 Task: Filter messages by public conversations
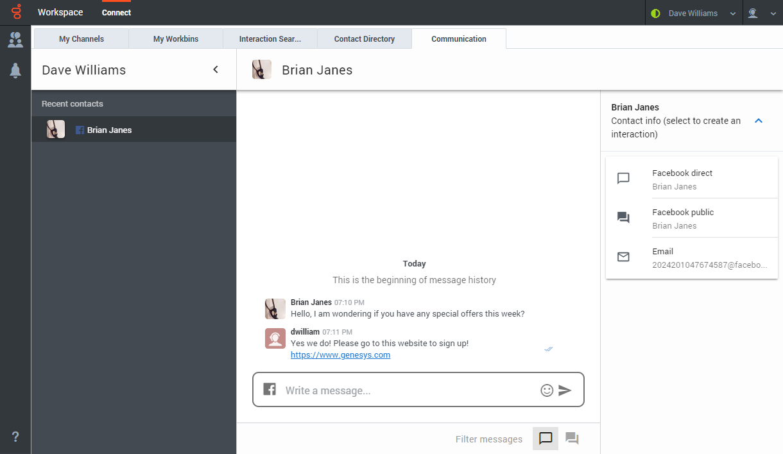(572, 439)
